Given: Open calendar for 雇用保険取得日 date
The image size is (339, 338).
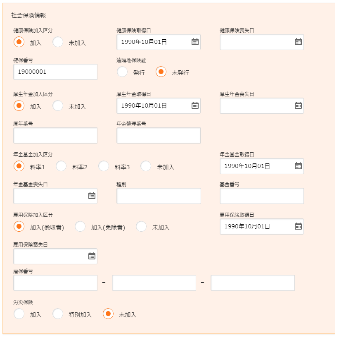Looking at the screenshot, I should (x=298, y=226).
